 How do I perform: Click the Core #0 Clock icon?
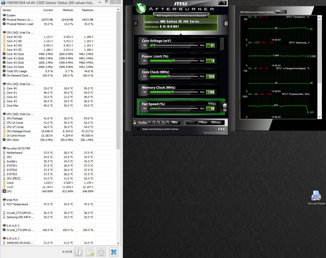(4, 54)
